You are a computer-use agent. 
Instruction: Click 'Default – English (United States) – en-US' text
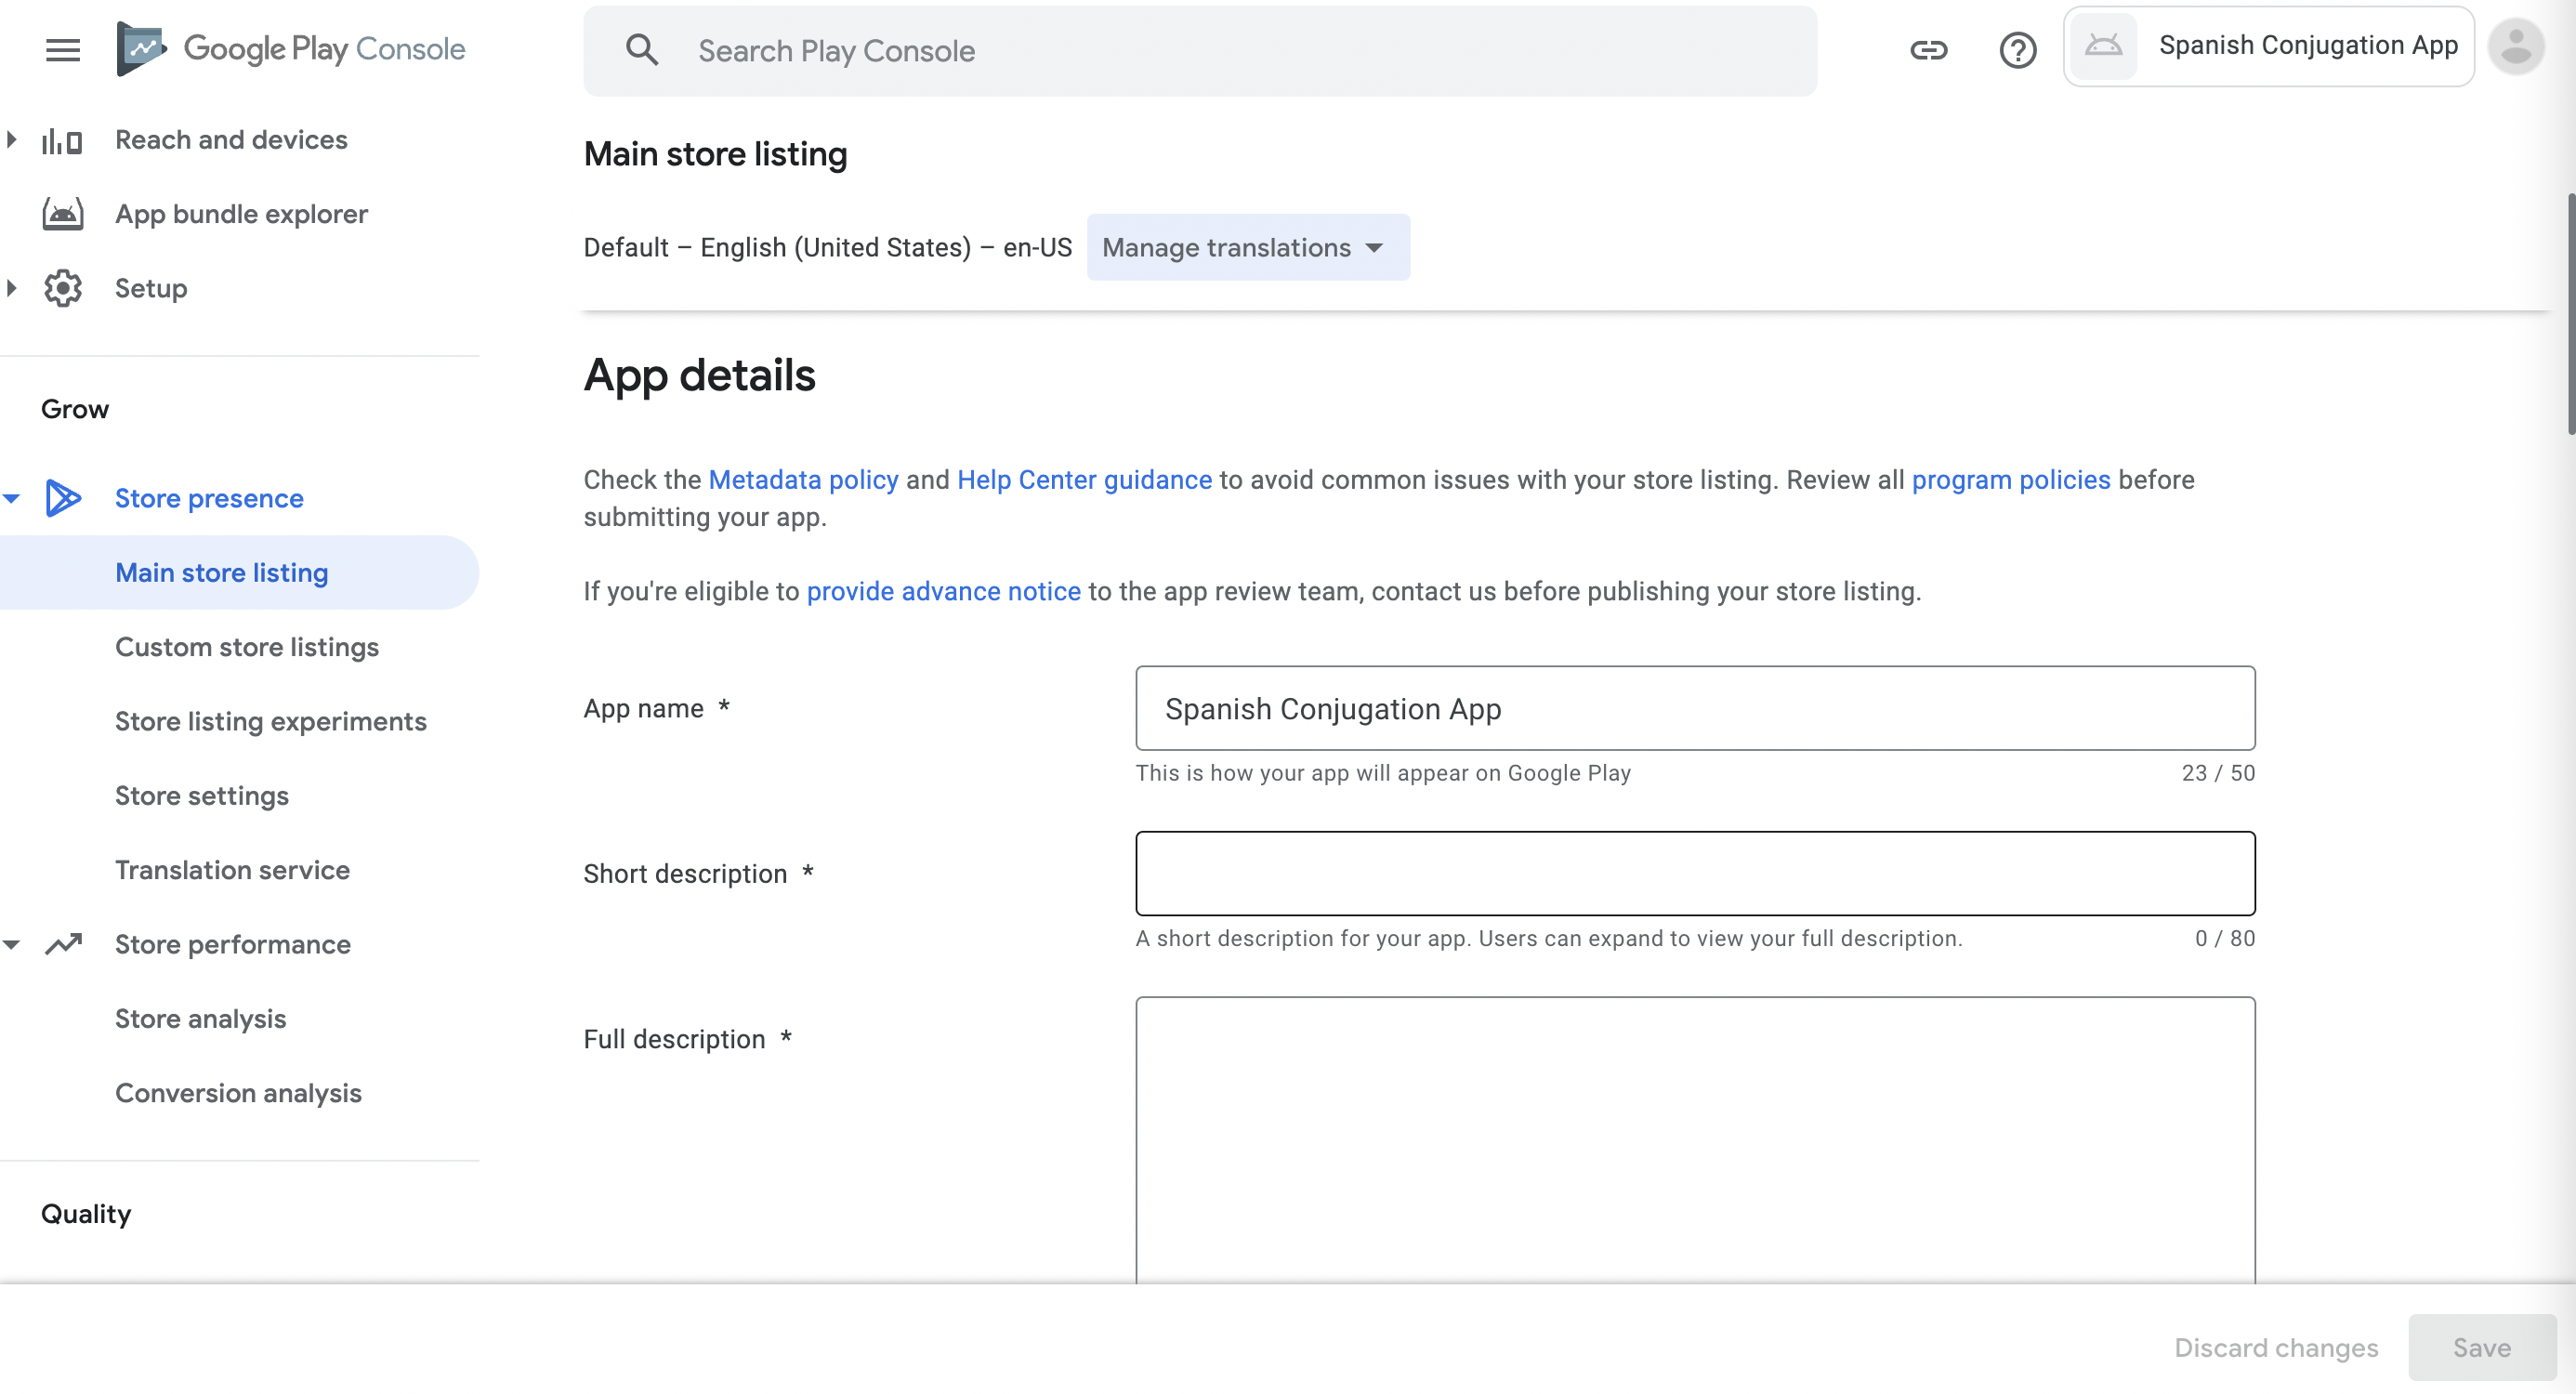point(827,247)
